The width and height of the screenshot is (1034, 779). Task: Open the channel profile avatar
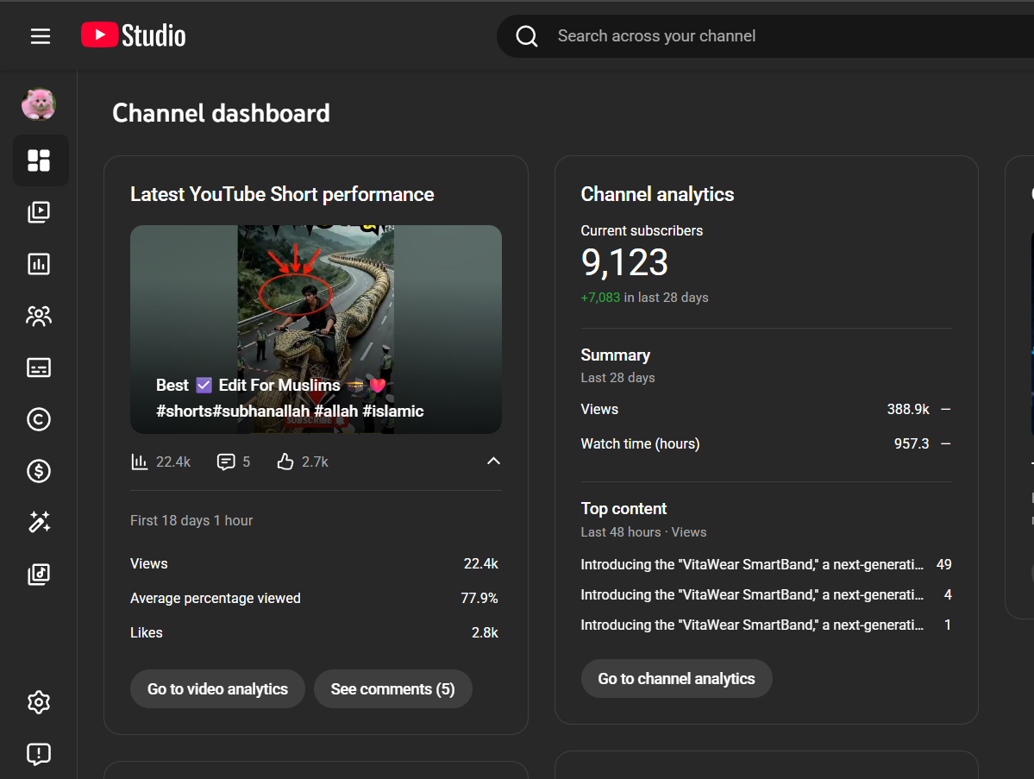click(x=39, y=104)
